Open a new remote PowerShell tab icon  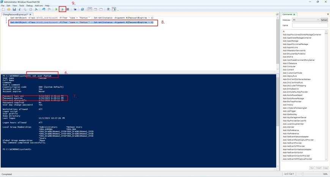tap(75, 9)
